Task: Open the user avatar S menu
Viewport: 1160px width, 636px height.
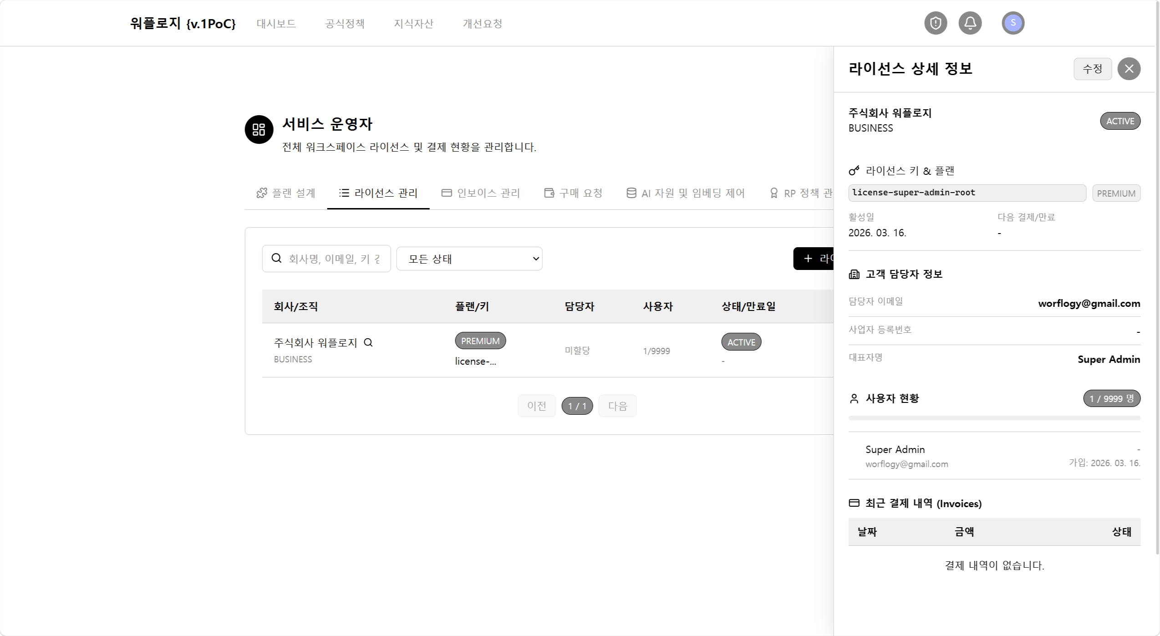Action: [1013, 23]
